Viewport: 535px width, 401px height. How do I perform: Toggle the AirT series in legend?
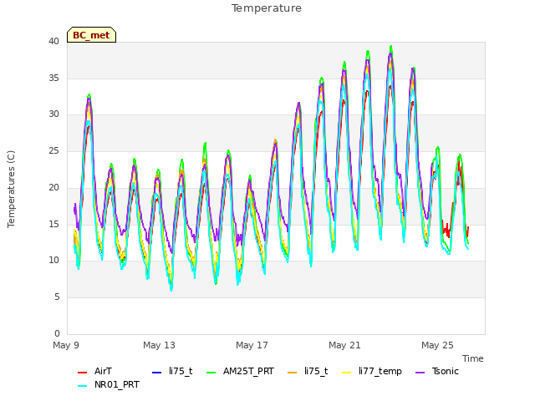pyautogui.click(x=94, y=371)
